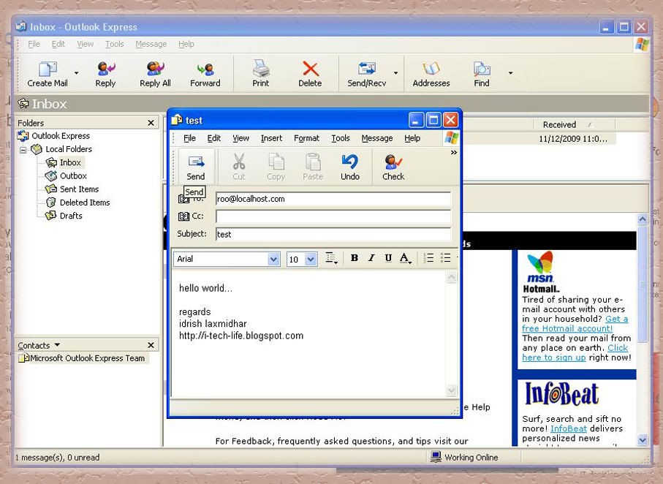663x484 pixels.
Task: Check names in the test message
Action: 393,167
